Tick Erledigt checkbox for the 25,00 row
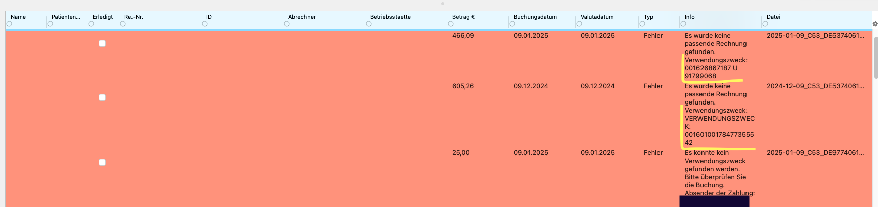The height and width of the screenshot is (207, 878). (102, 162)
